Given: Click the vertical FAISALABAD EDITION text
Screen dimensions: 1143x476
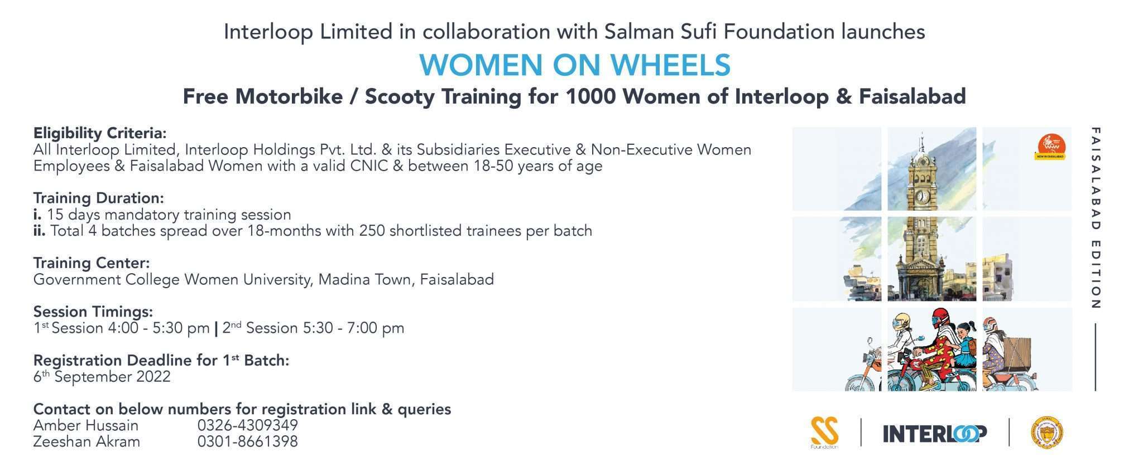Looking at the screenshot, I should tap(1095, 217).
